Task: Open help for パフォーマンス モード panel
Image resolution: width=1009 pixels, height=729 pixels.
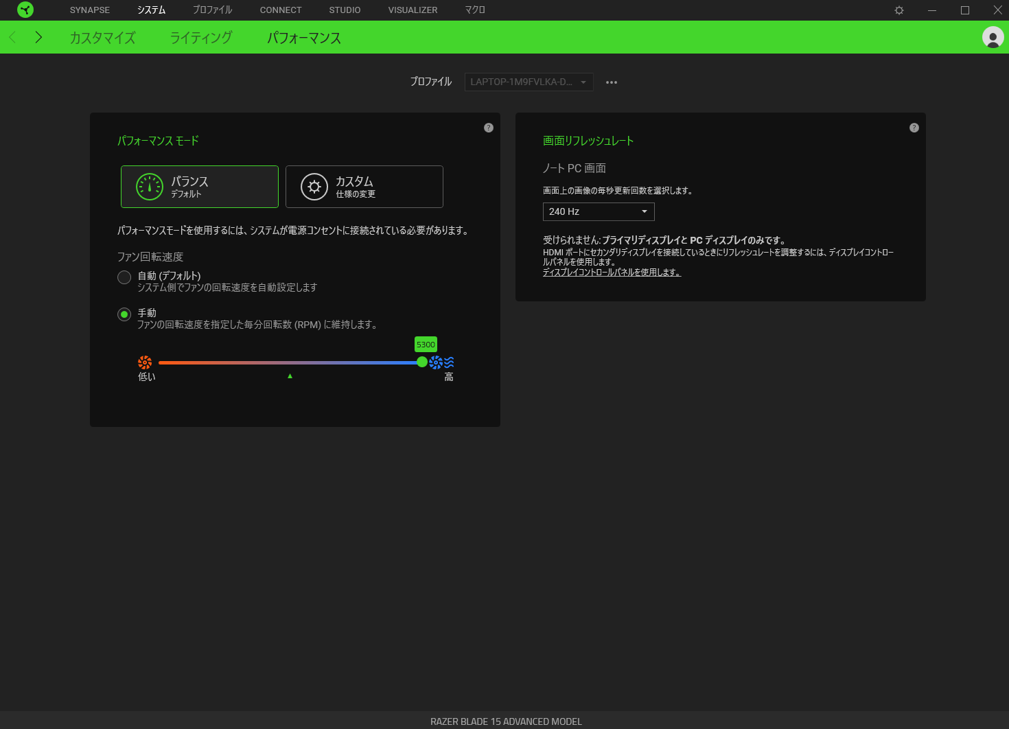Action: pyautogui.click(x=489, y=128)
